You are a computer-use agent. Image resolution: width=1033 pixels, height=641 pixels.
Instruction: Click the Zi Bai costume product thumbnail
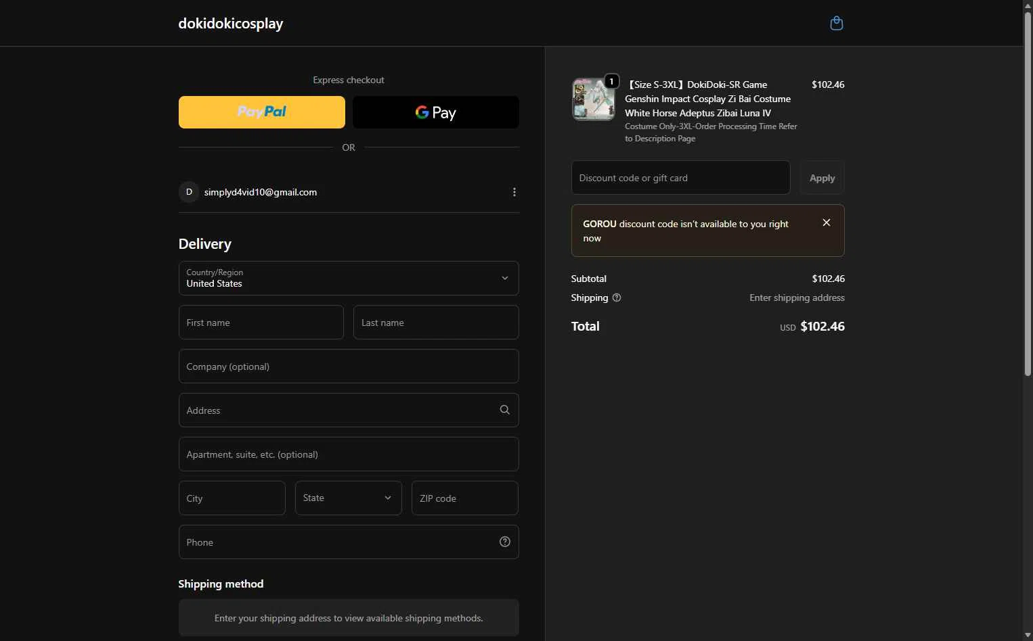coord(593,99)
